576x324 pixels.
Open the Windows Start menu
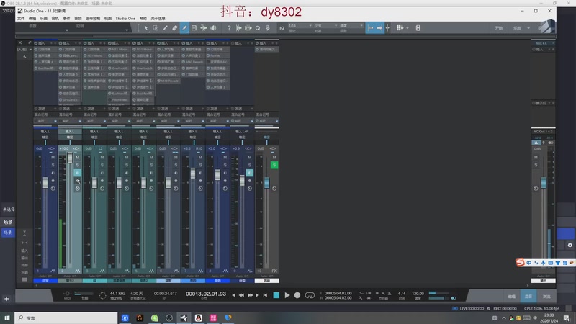tap(7, 318)
